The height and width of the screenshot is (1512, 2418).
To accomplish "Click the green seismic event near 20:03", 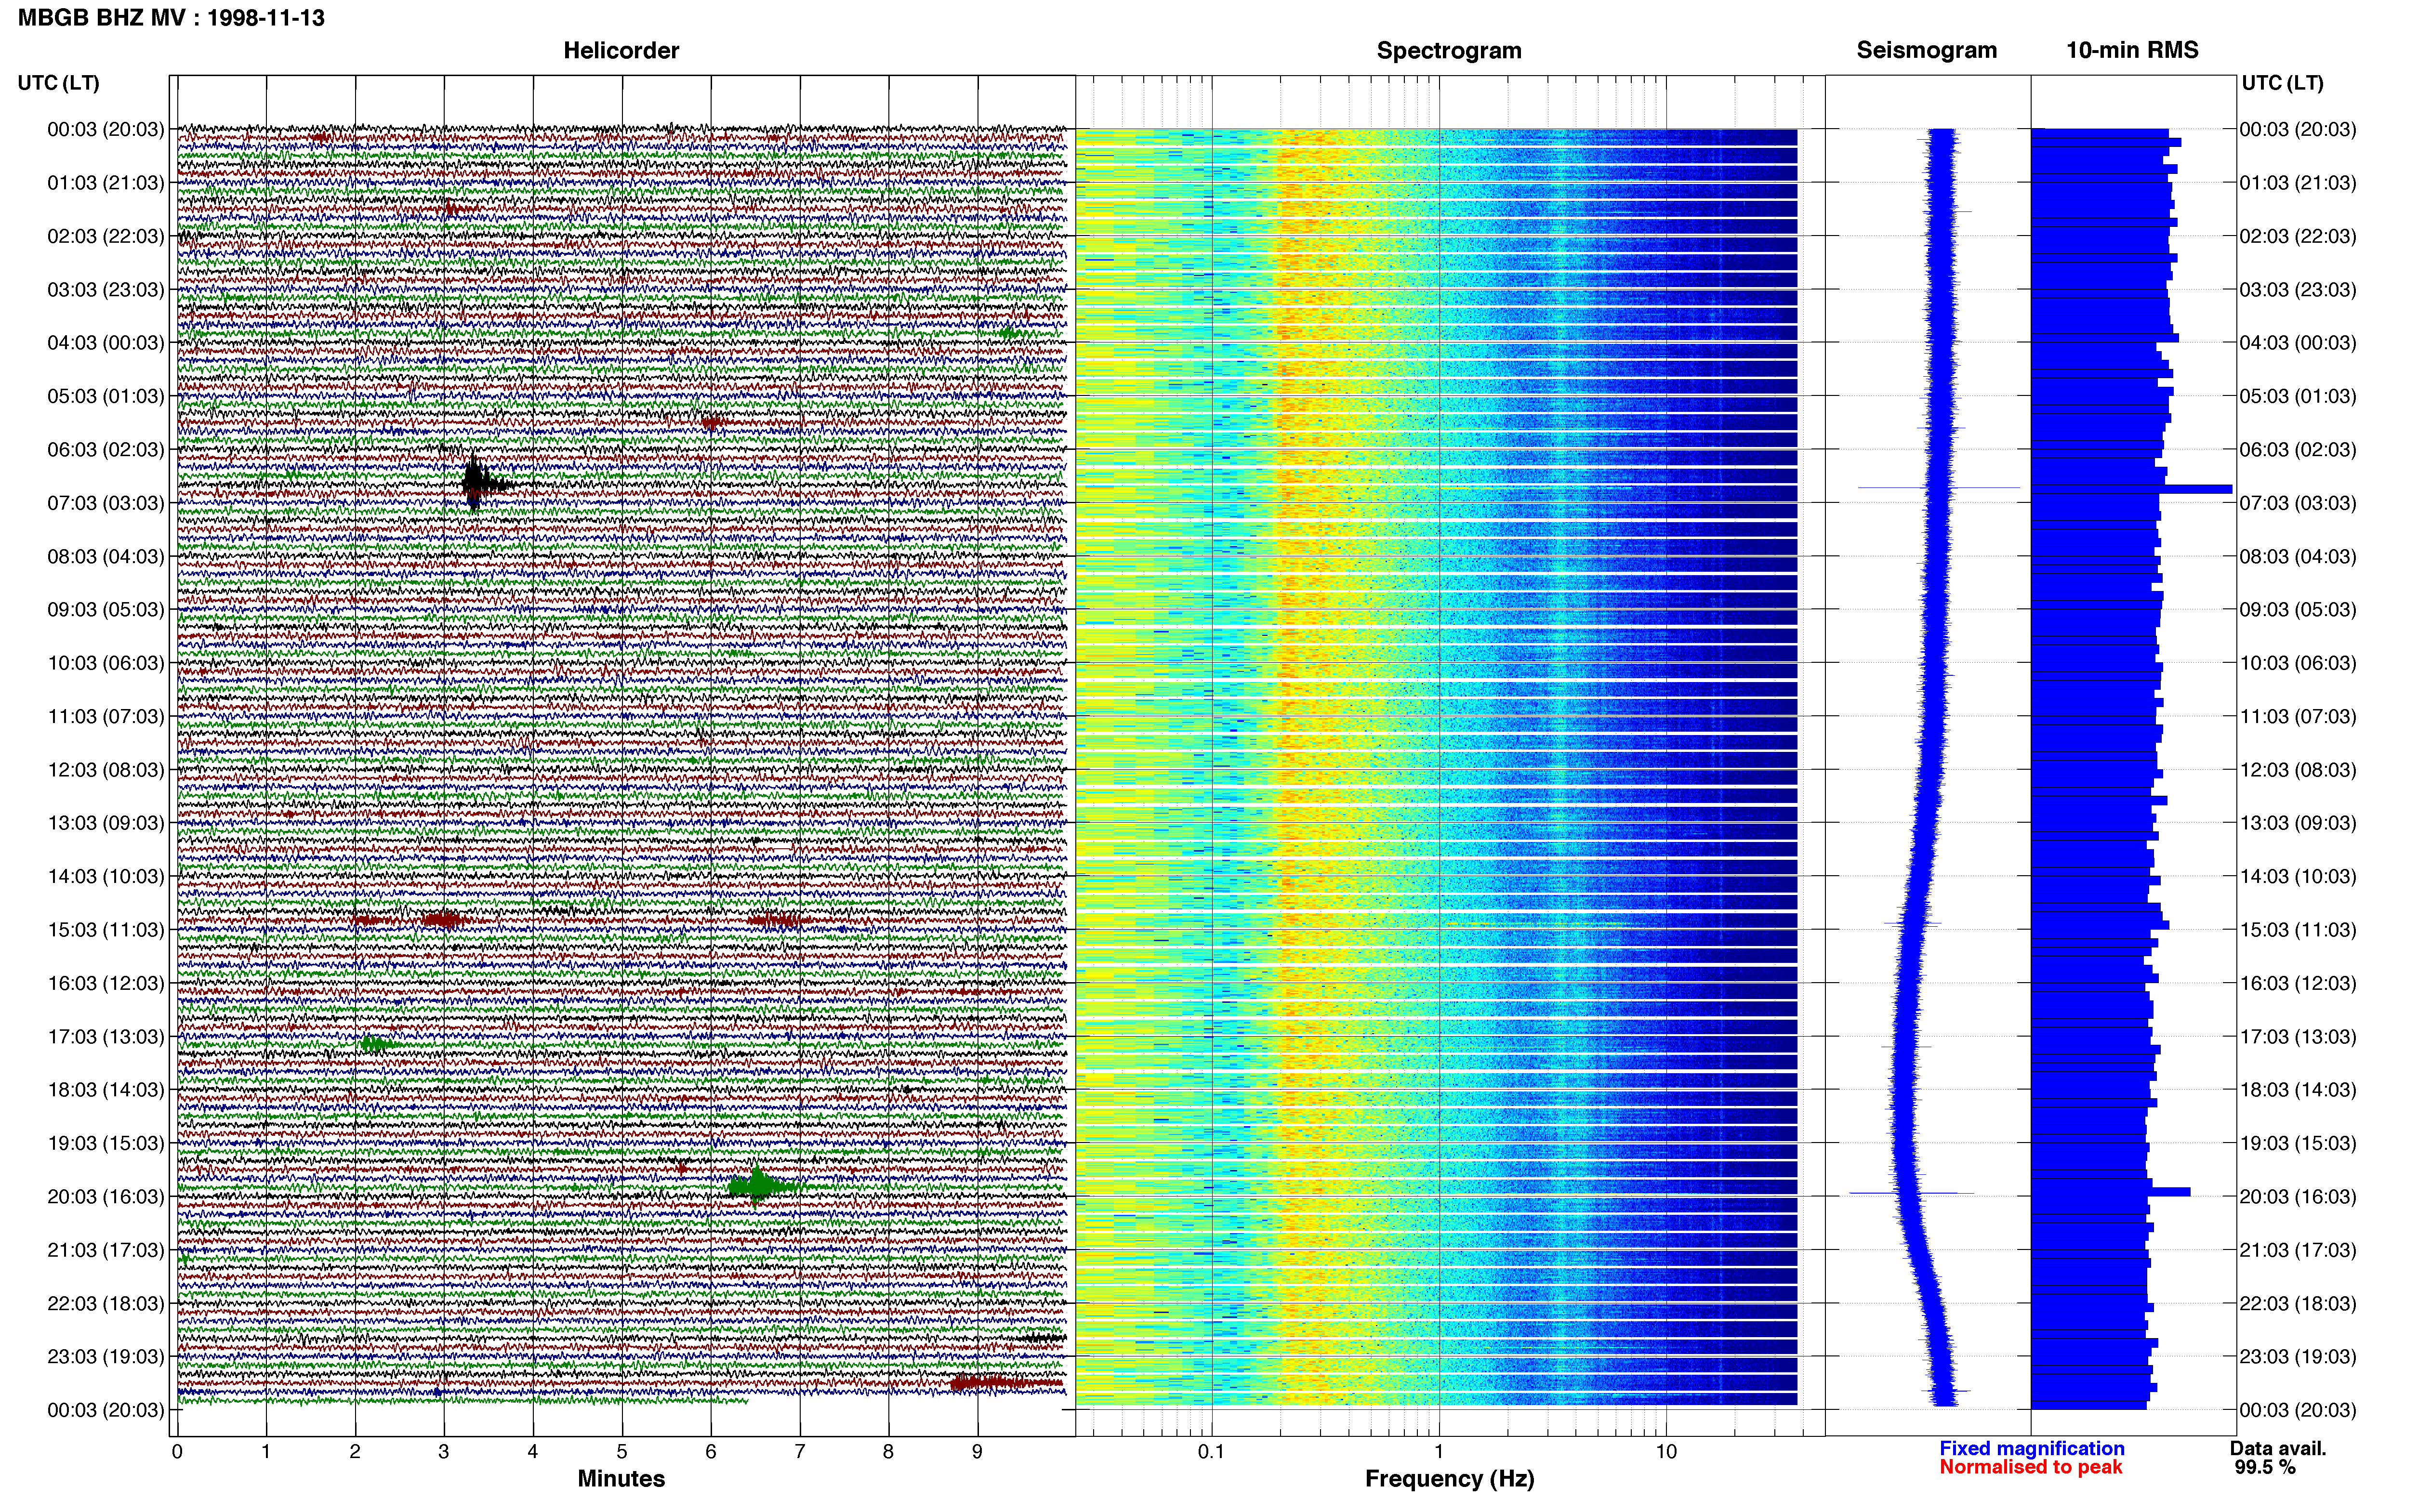I will tap(760, 1186).
